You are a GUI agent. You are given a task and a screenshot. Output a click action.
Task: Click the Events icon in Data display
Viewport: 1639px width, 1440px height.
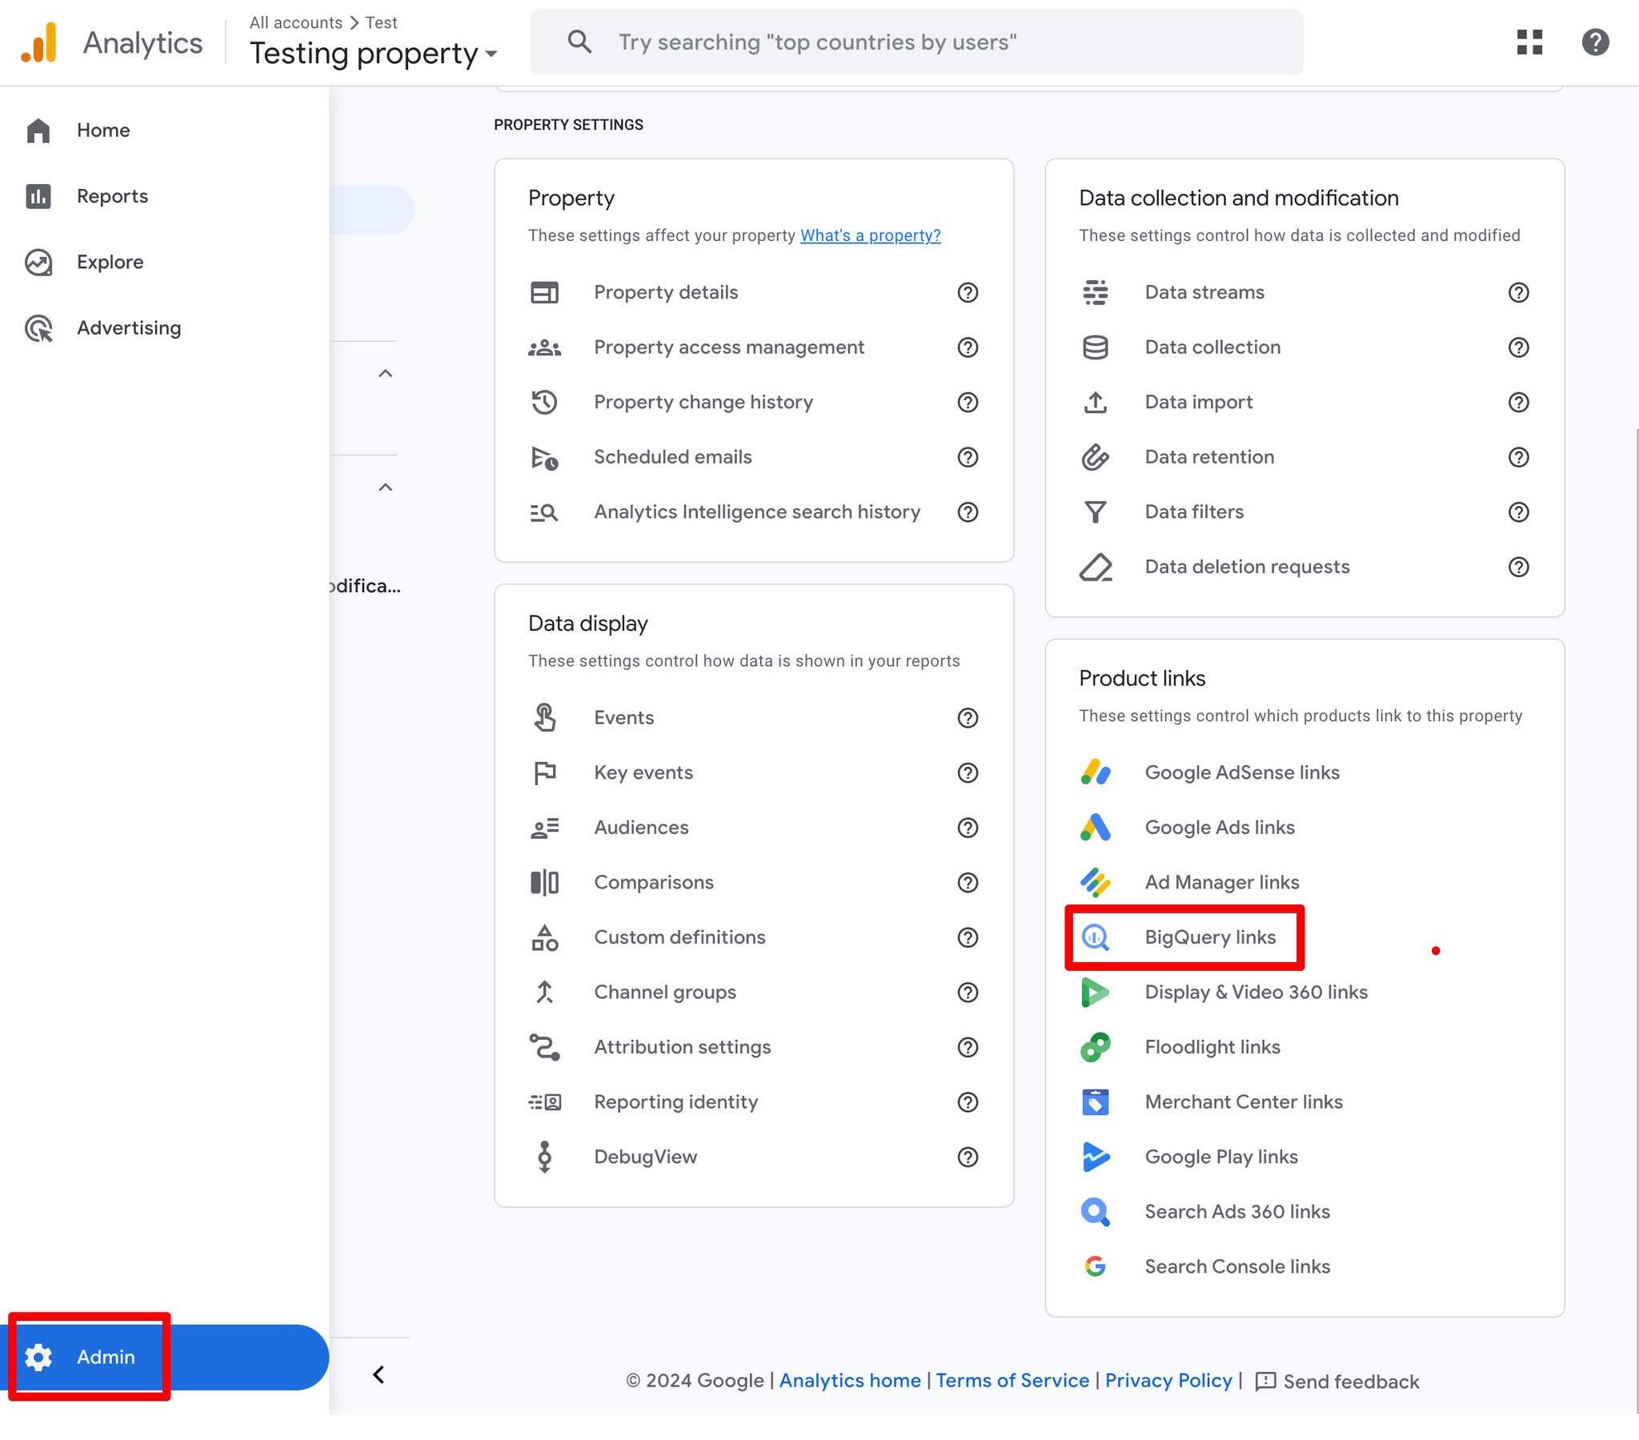point(543,718)
